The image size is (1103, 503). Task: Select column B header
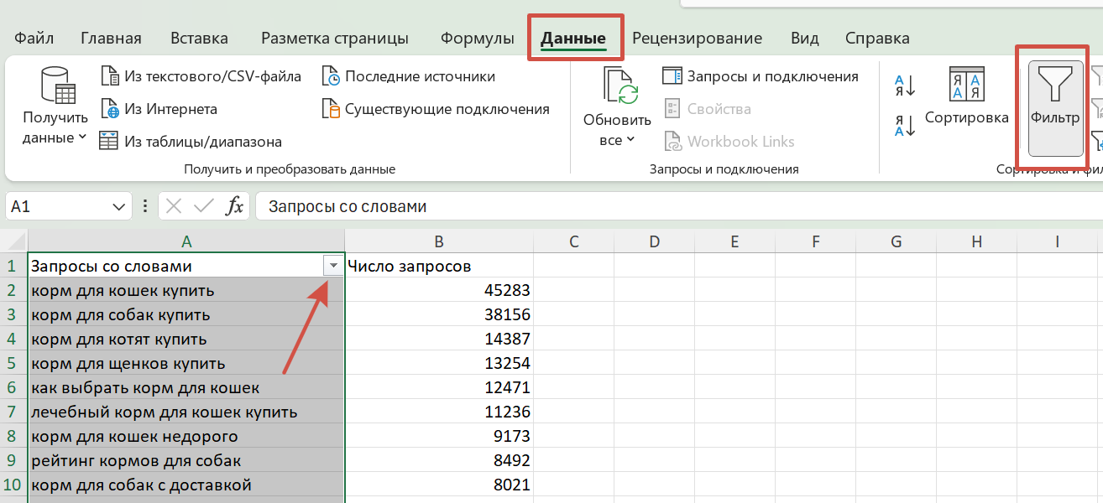coord(439,241)
